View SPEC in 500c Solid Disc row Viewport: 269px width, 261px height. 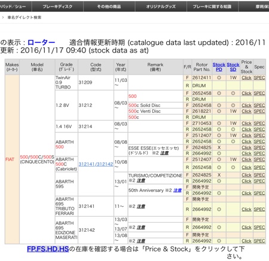point(259,105)
